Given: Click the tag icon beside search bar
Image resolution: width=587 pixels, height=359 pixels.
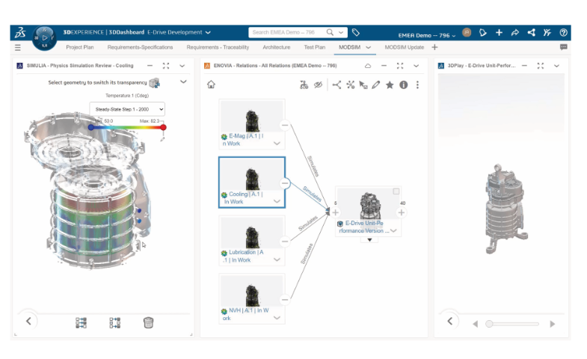Looking at the screenshot, I should 356,33.
